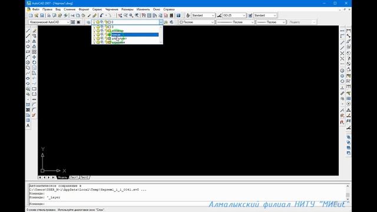Viewport: 377px width, 212px height.
Task: Collapse the layer dropdown list arrow
Action: pyautogui.click(x=161, y=22)
